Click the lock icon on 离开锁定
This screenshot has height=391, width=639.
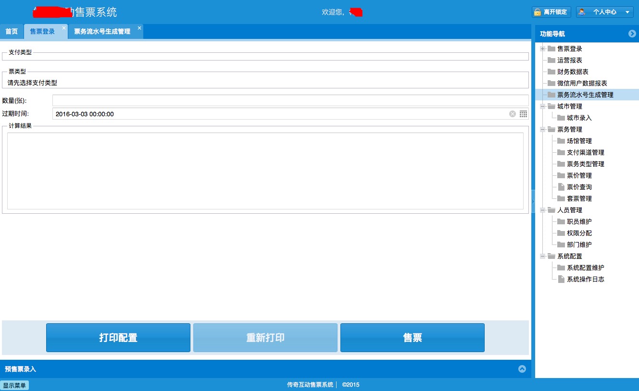[x=538, y=12]
